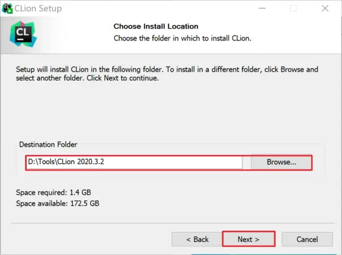
Task: Click the Choose Install Location heading
Action: click(x=155, y=26)
